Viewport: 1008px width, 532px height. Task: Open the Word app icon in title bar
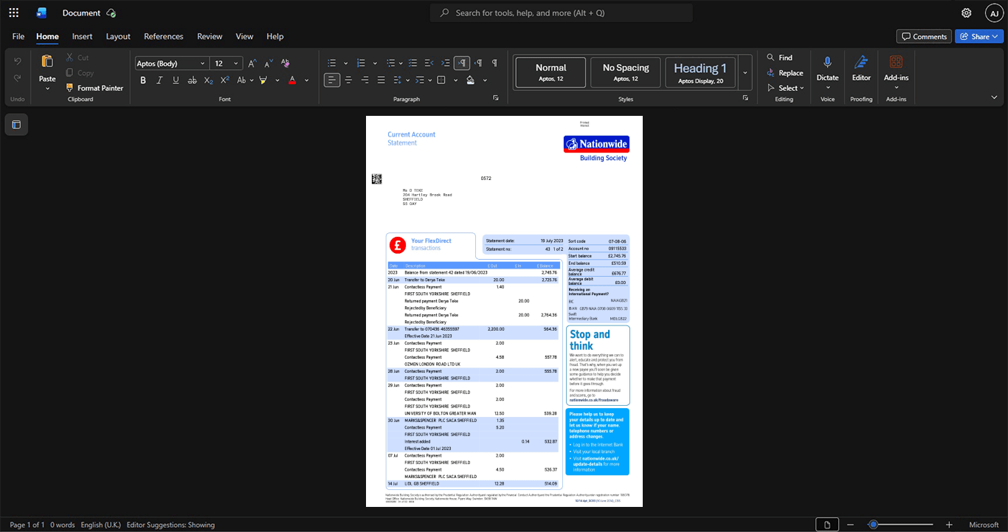[x=41, y=13]
